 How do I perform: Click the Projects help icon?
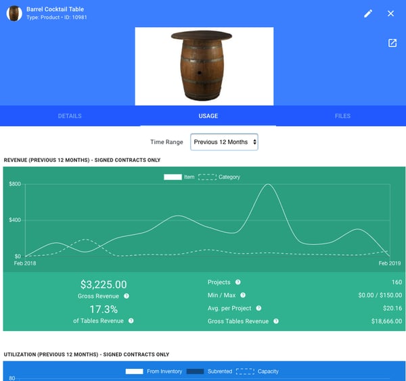(x=238, y=282)
